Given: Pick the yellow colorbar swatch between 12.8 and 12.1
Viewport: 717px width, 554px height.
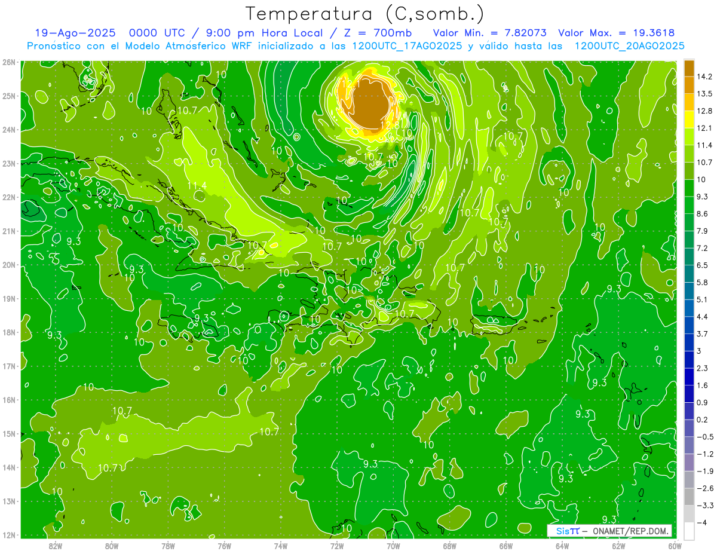Looking at the screenshot, I should pyautogui.click(x=689, y=120).
